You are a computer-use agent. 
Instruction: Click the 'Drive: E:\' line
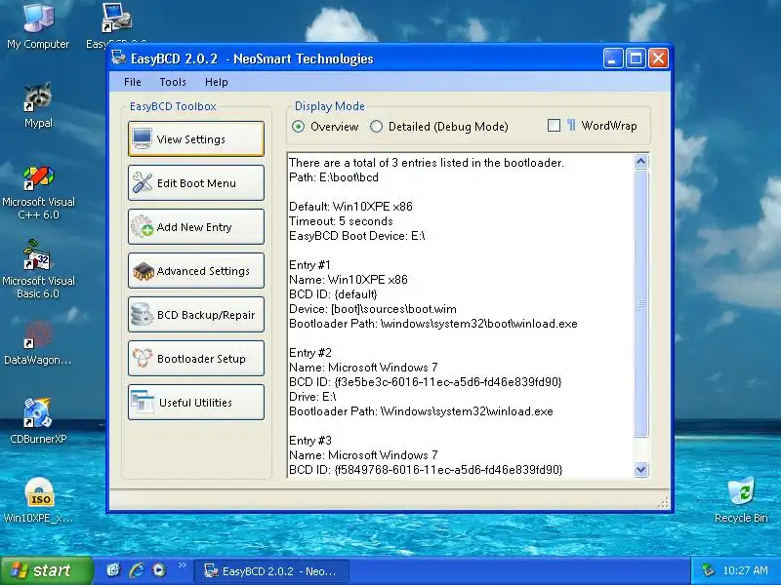click(312, 397)
